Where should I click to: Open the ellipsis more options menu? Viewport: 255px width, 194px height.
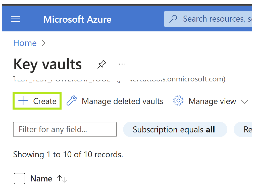pyautogui.click(x=122, y=64)
